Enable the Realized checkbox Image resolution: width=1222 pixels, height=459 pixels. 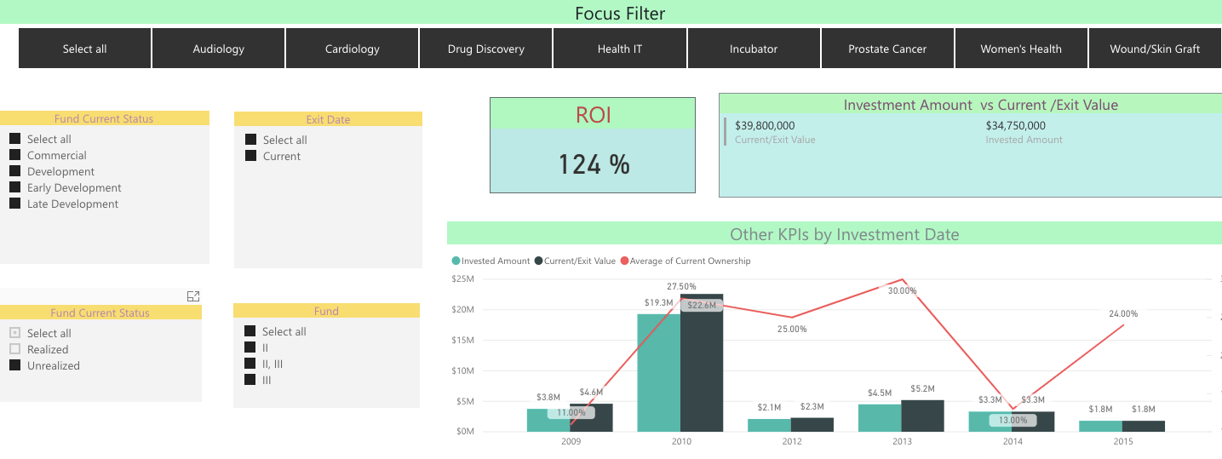(14, 349)
